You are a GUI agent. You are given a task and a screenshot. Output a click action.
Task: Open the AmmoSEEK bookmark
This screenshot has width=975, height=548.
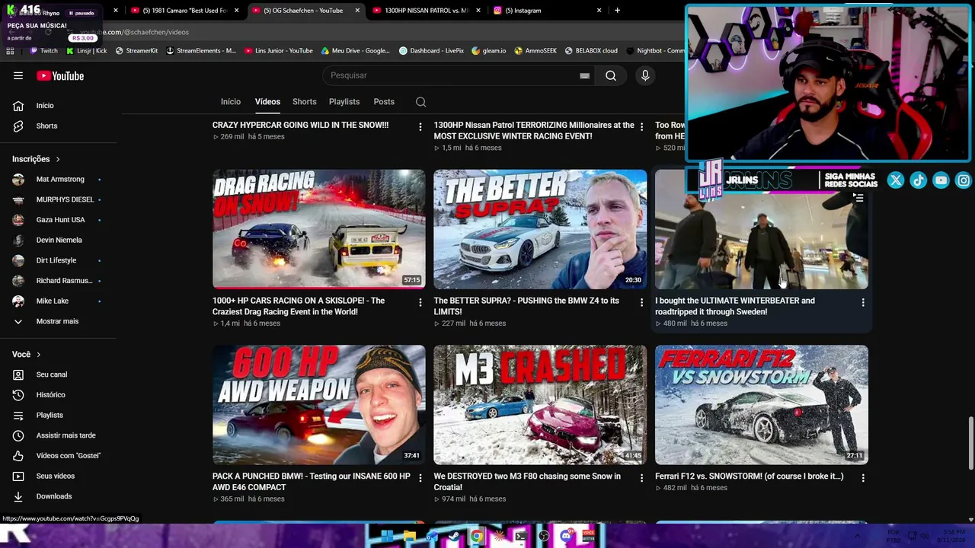pyautogui.click(x=535, y=51)
